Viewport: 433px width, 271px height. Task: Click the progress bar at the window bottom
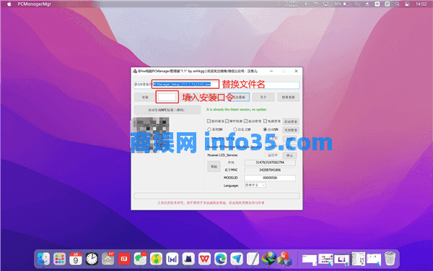tap(216, 196)
